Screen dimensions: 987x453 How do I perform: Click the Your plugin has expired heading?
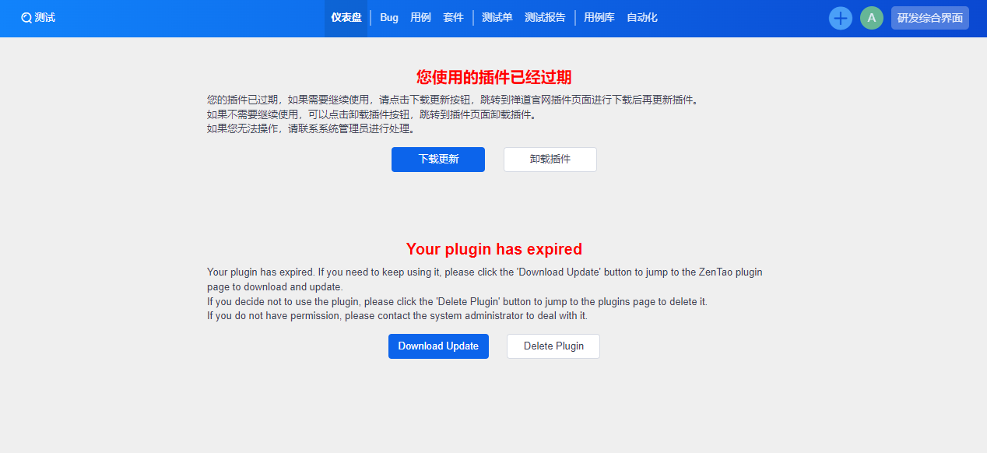click(x=494, y=249)
